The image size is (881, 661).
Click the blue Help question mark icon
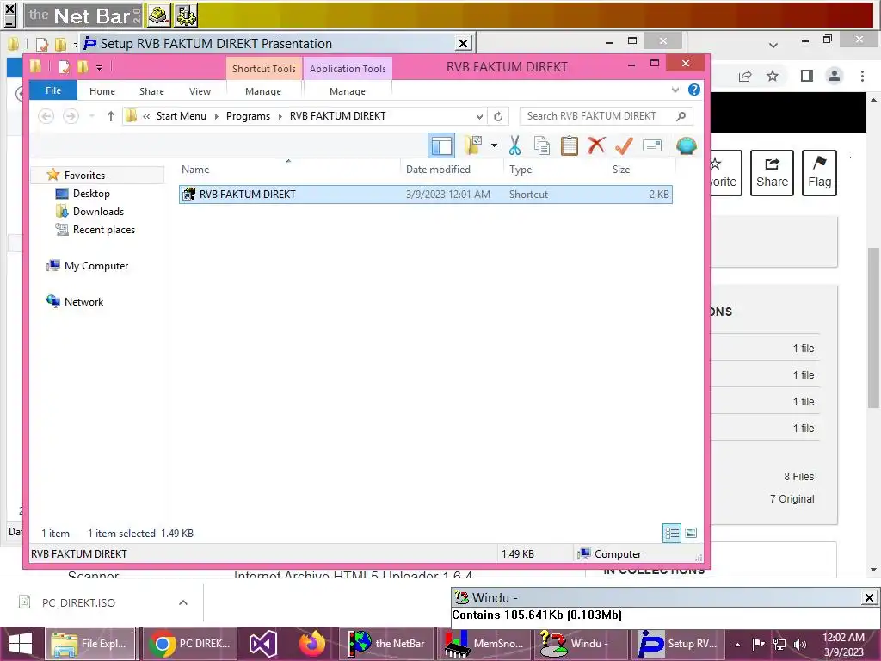(x=694, y=90)
